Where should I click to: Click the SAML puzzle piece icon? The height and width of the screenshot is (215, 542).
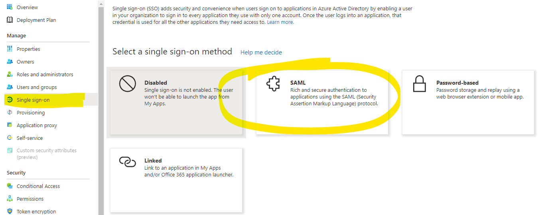pos(273,84)
